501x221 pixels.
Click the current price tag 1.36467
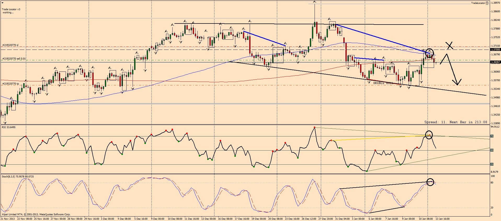click(x=496, y=62)
